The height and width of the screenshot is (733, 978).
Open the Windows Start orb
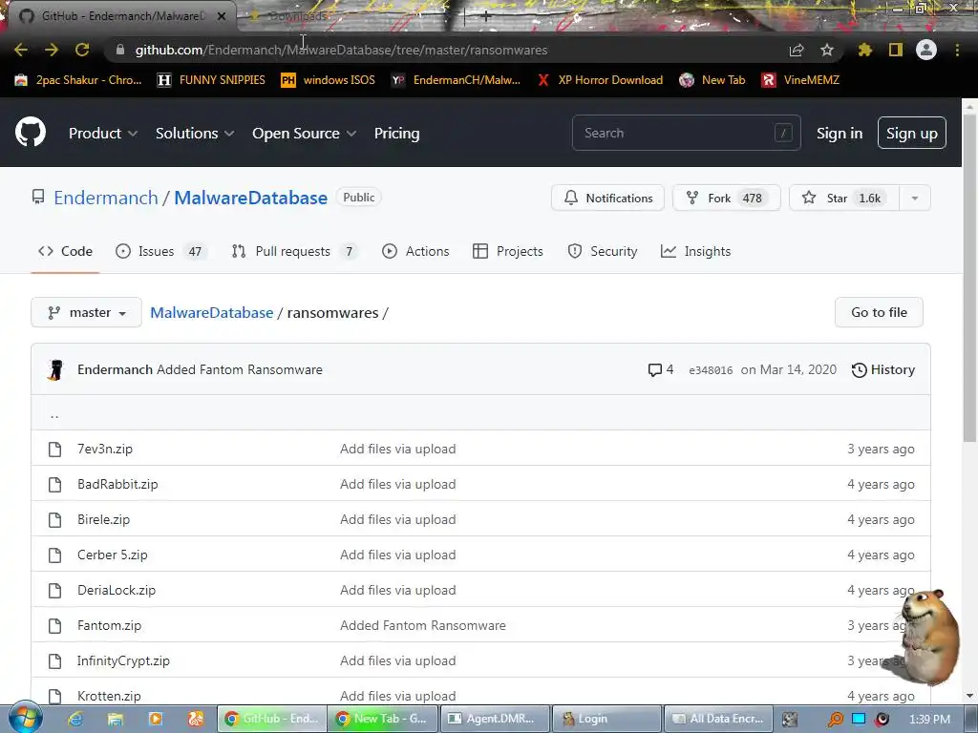(26, 718)
